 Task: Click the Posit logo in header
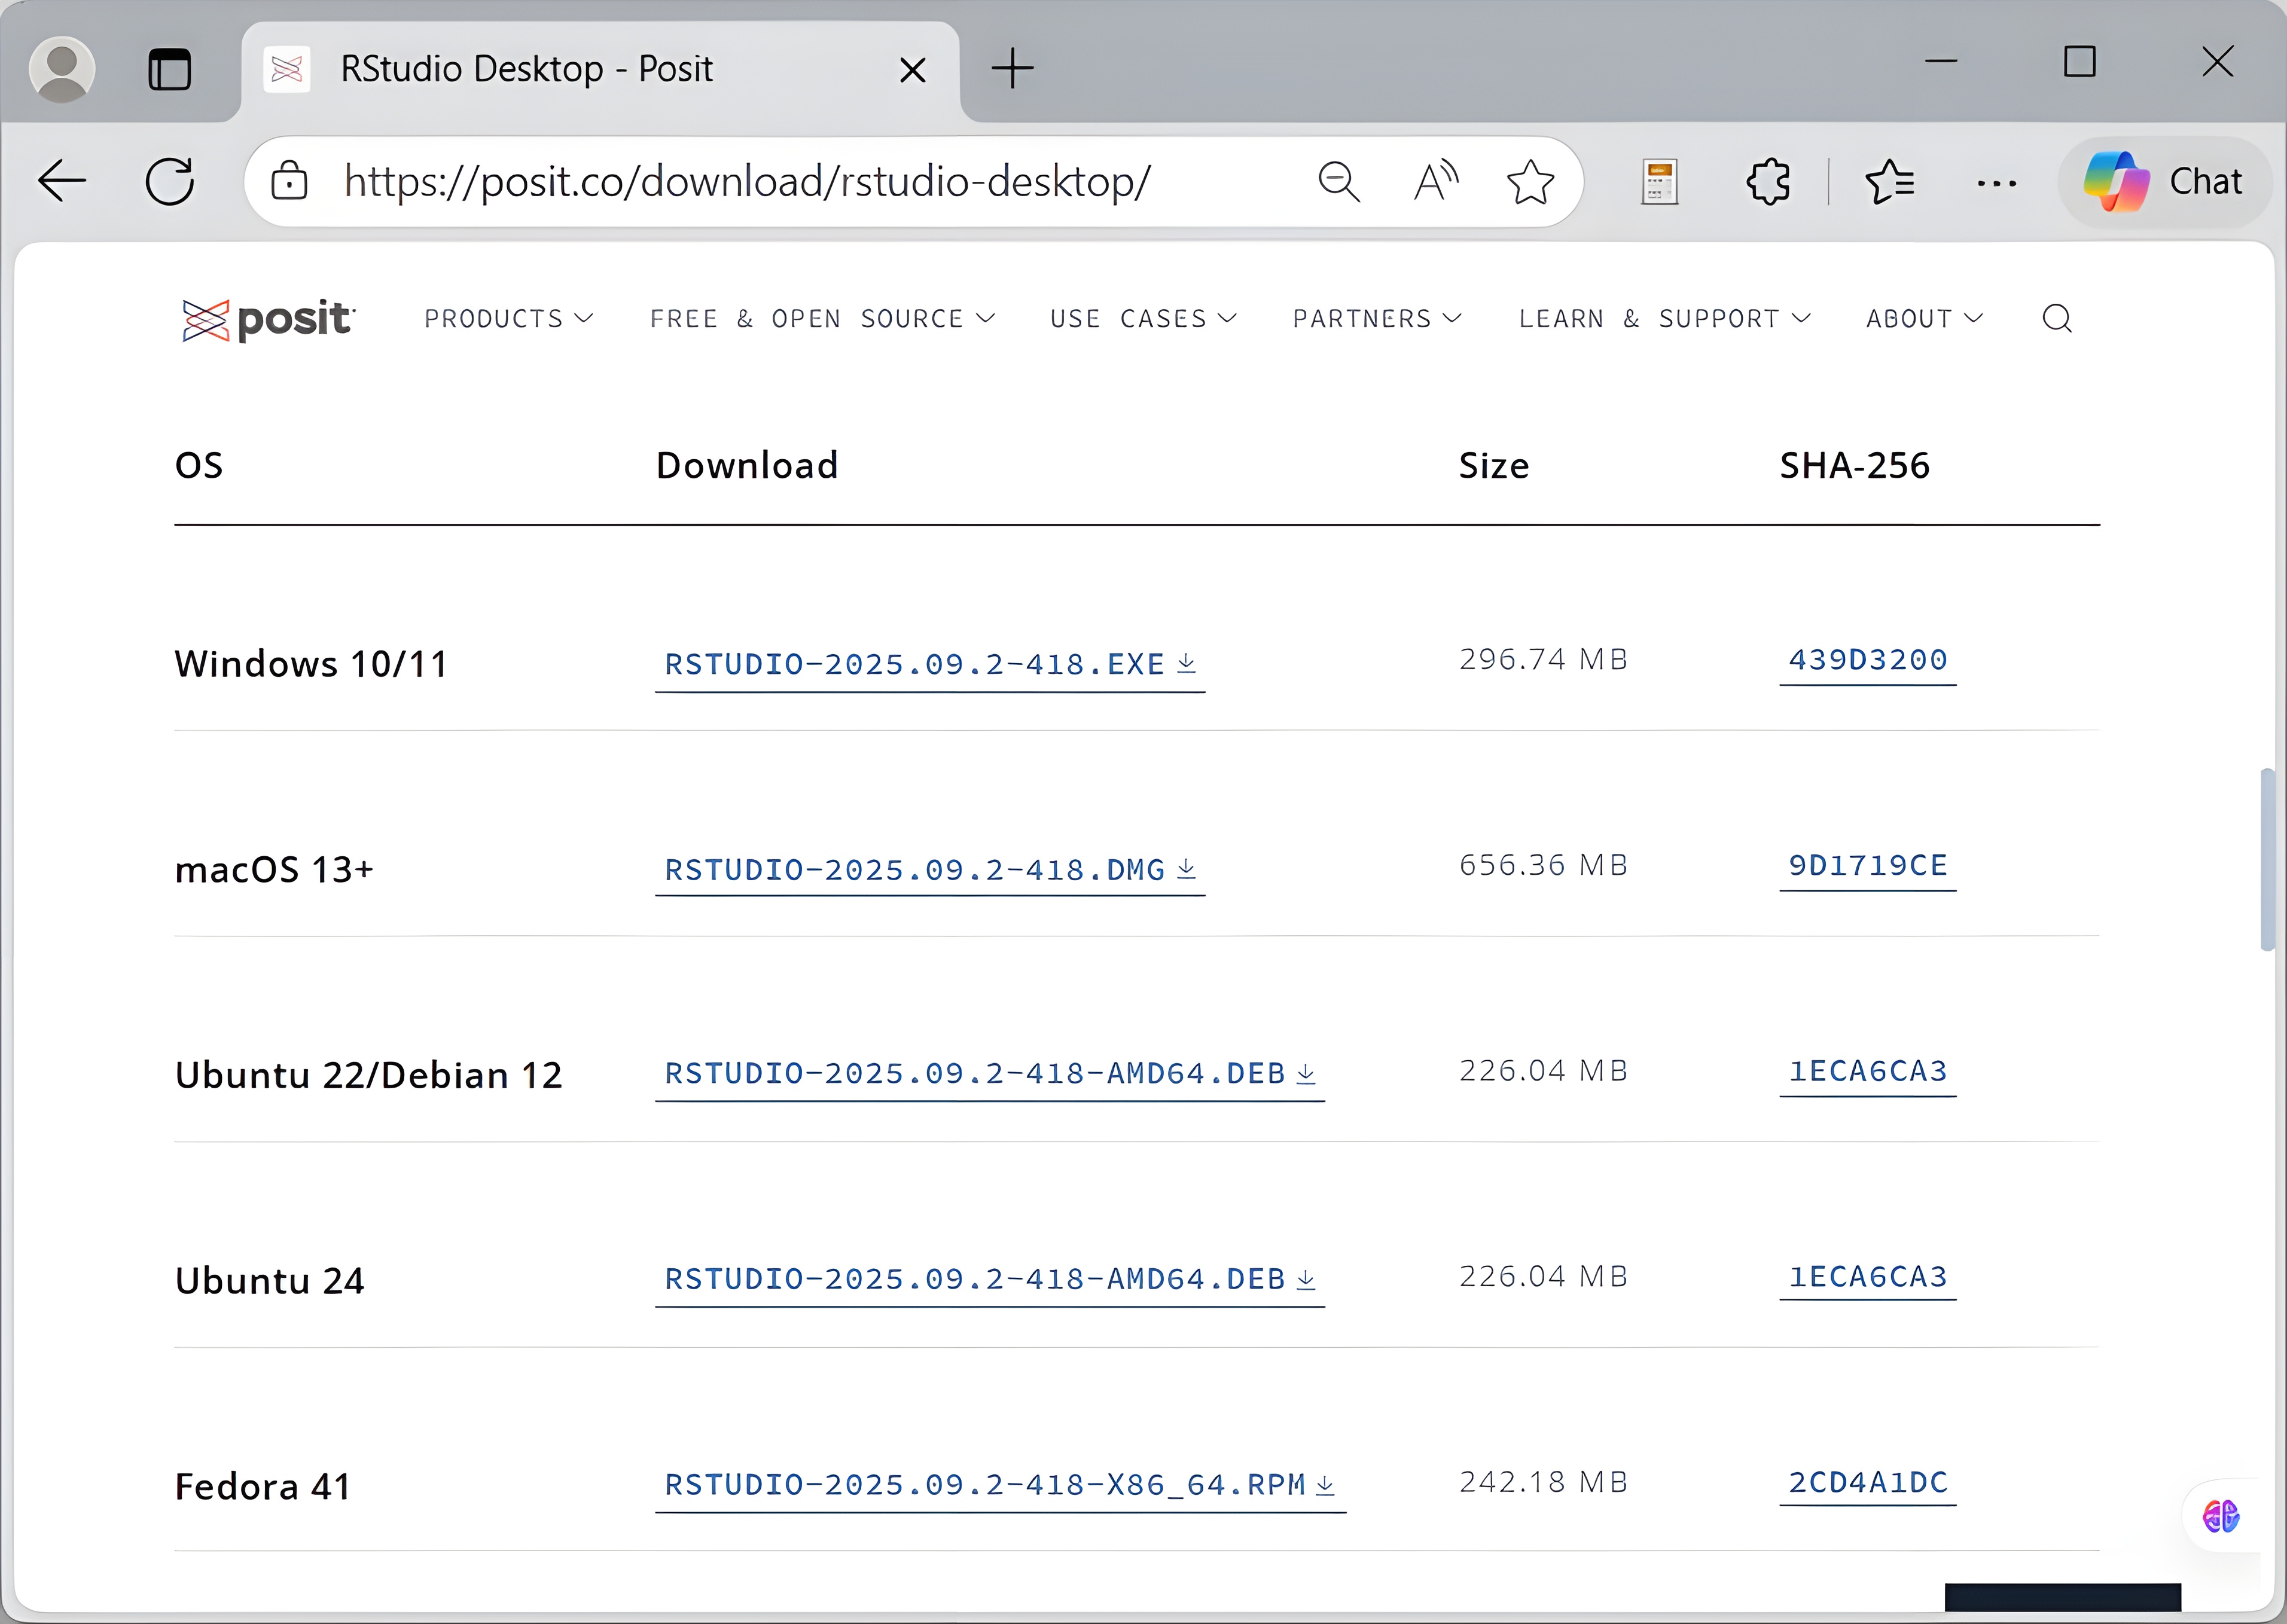point(266,319)
